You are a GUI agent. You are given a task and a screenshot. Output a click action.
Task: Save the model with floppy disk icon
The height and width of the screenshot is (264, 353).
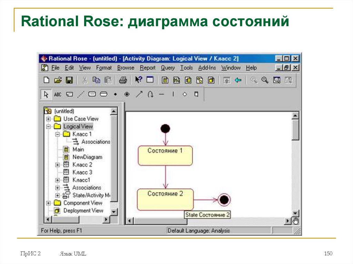coord(69,80)
